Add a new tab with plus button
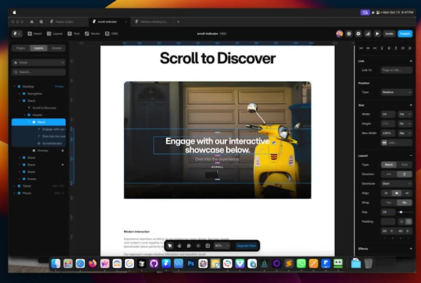 pyautogui.click(x=178, y=22)
